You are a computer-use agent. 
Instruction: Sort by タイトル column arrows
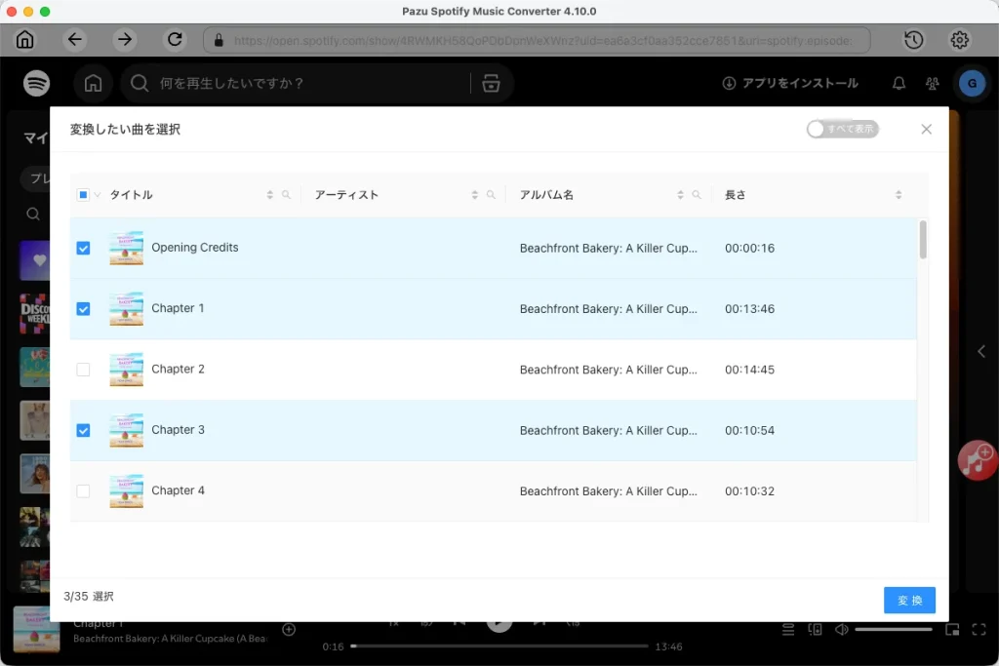coord(269,195)
